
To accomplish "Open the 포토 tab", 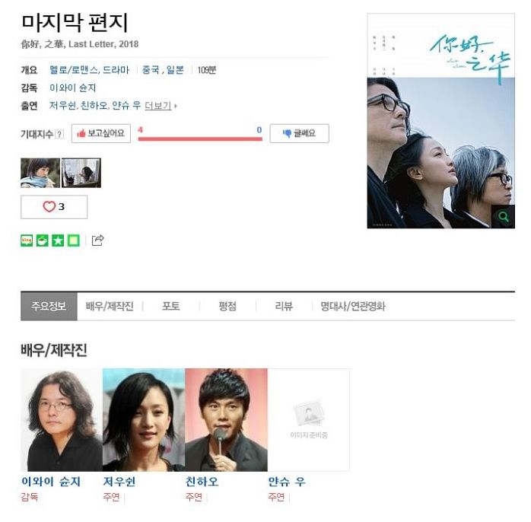I will 171,306.
